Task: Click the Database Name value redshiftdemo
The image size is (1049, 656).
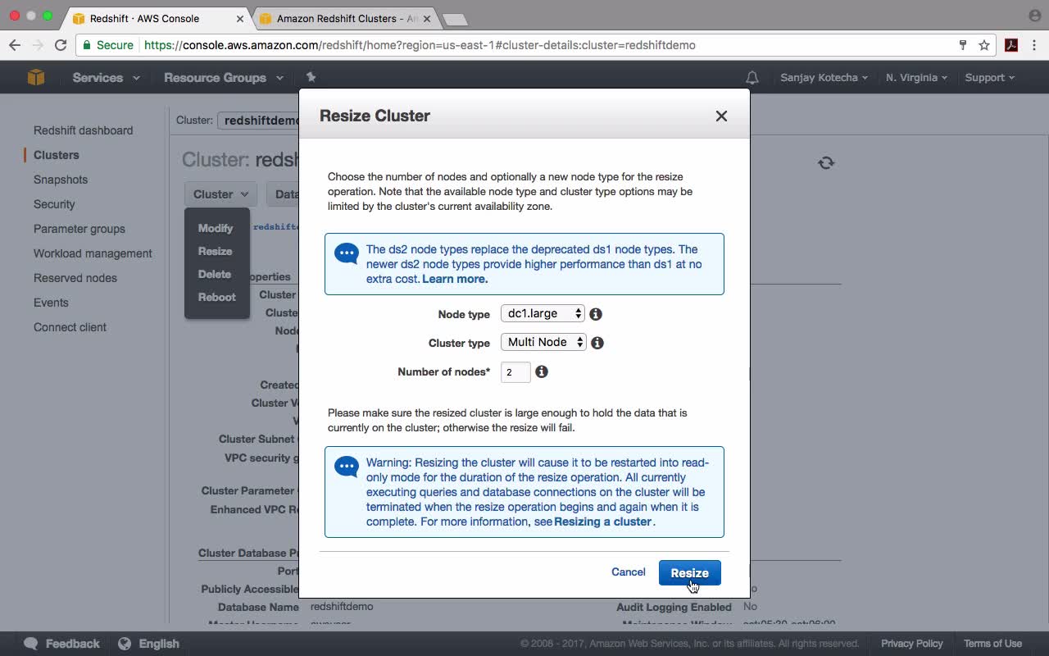Action: point(342,607)
